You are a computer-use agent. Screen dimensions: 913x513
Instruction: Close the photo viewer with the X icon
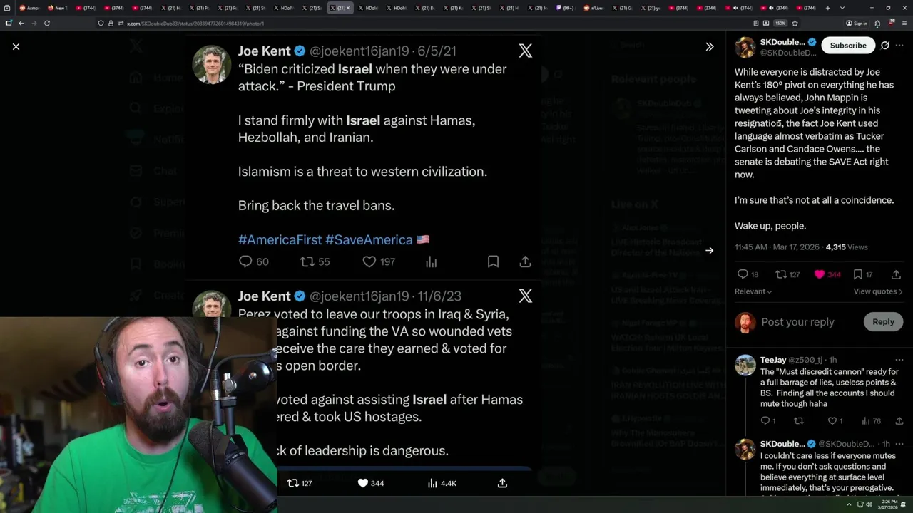click(x=16, y=46)
